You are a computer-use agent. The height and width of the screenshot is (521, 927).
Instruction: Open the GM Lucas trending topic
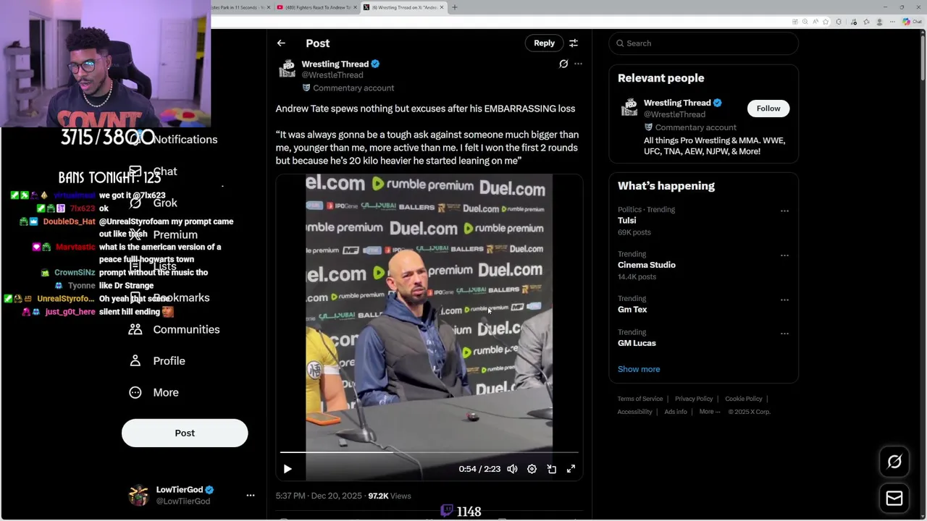pos(637,343)
